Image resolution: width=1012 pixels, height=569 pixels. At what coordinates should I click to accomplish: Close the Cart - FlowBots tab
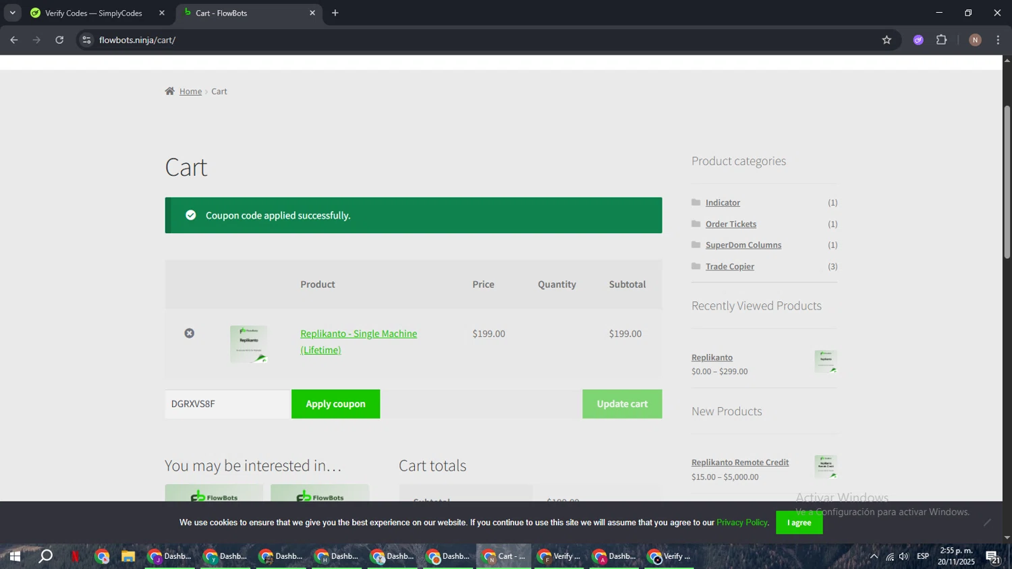click(x=312, y=13)
